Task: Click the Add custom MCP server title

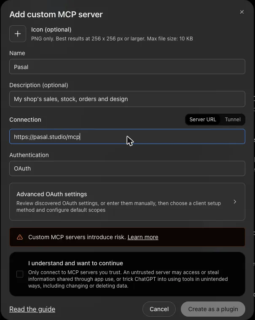Action: click(x=56, y=14)
